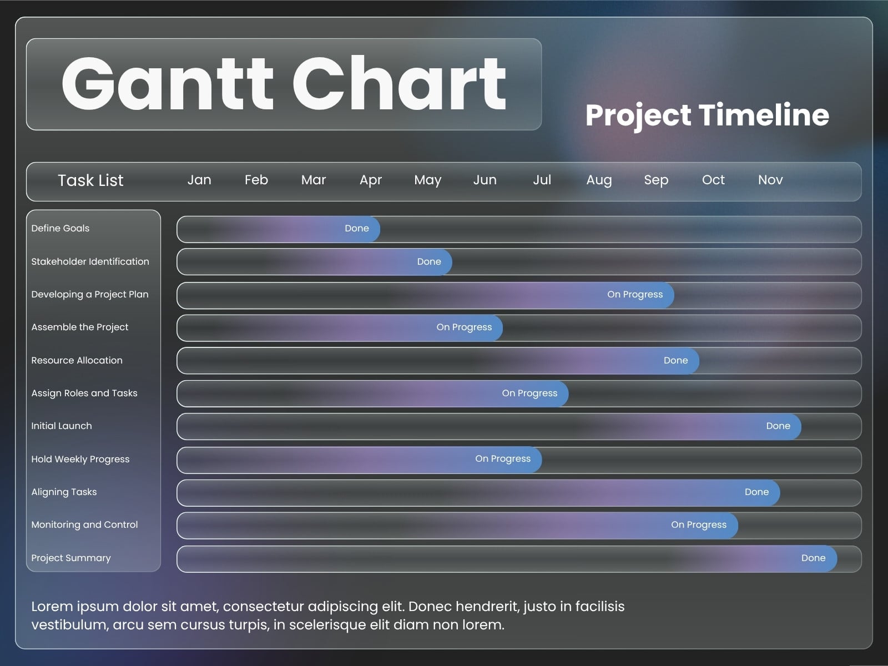Select the Define Goals Done bar
This screenshot has height=666, width=888.
coord(279,229)
